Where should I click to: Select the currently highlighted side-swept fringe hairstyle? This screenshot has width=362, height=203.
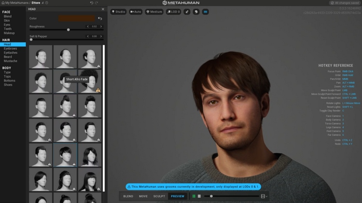tap(65, 155)
